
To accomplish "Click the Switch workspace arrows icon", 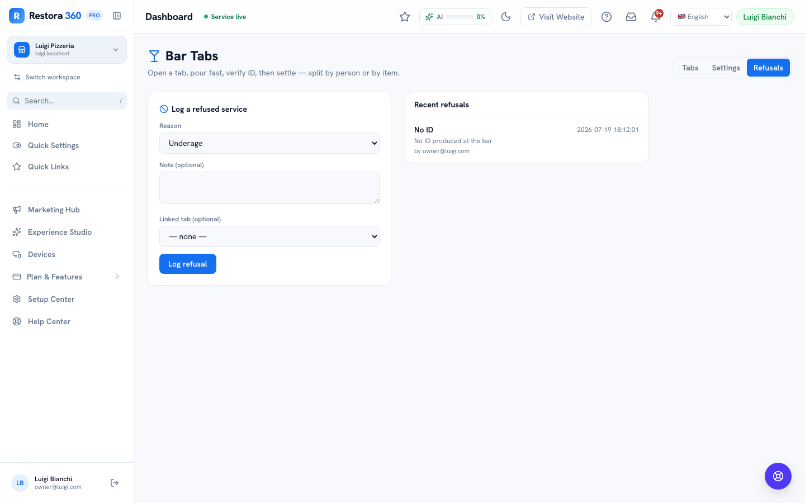I will (x=17, y=77).
